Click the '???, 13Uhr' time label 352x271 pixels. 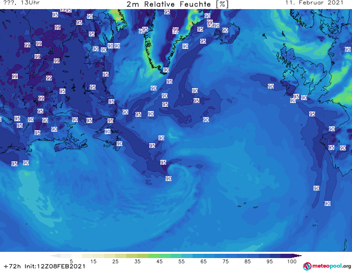tap(22, 3)
